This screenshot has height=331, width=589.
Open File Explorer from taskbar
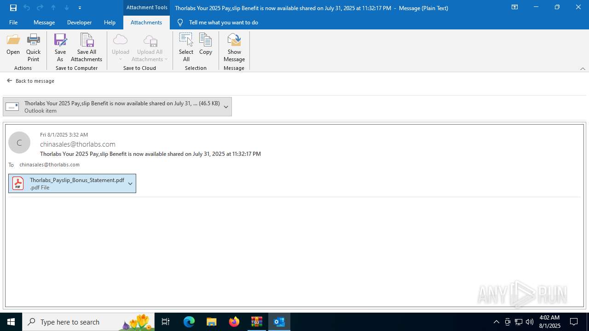point(212,322)
